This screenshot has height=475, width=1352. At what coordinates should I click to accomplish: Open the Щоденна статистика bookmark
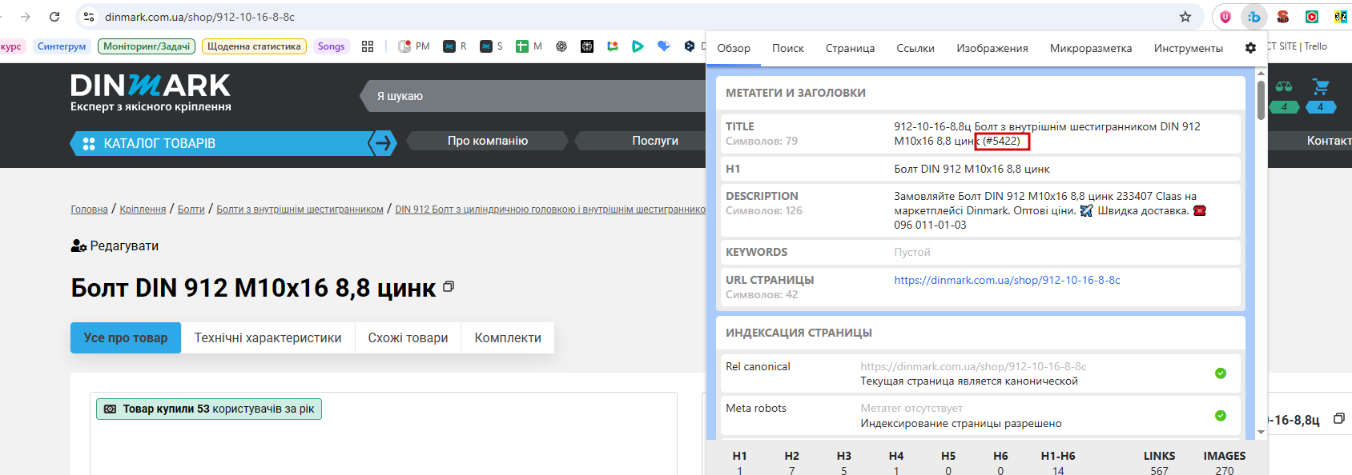click(x=254, y=46)
